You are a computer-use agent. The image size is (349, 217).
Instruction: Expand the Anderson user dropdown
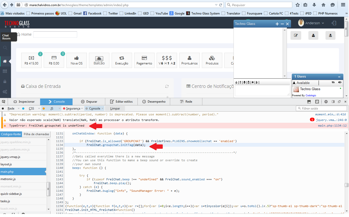pyautogui.click(x=311, y=23)
